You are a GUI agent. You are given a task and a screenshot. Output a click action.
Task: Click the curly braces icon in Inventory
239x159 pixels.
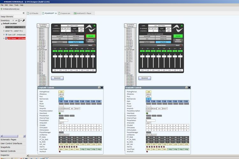click(x=19, y=20)
